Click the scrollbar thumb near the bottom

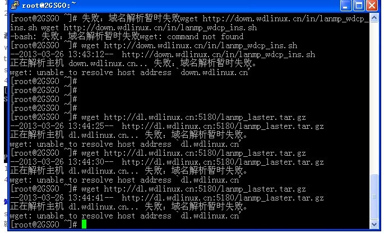point(374,197)
